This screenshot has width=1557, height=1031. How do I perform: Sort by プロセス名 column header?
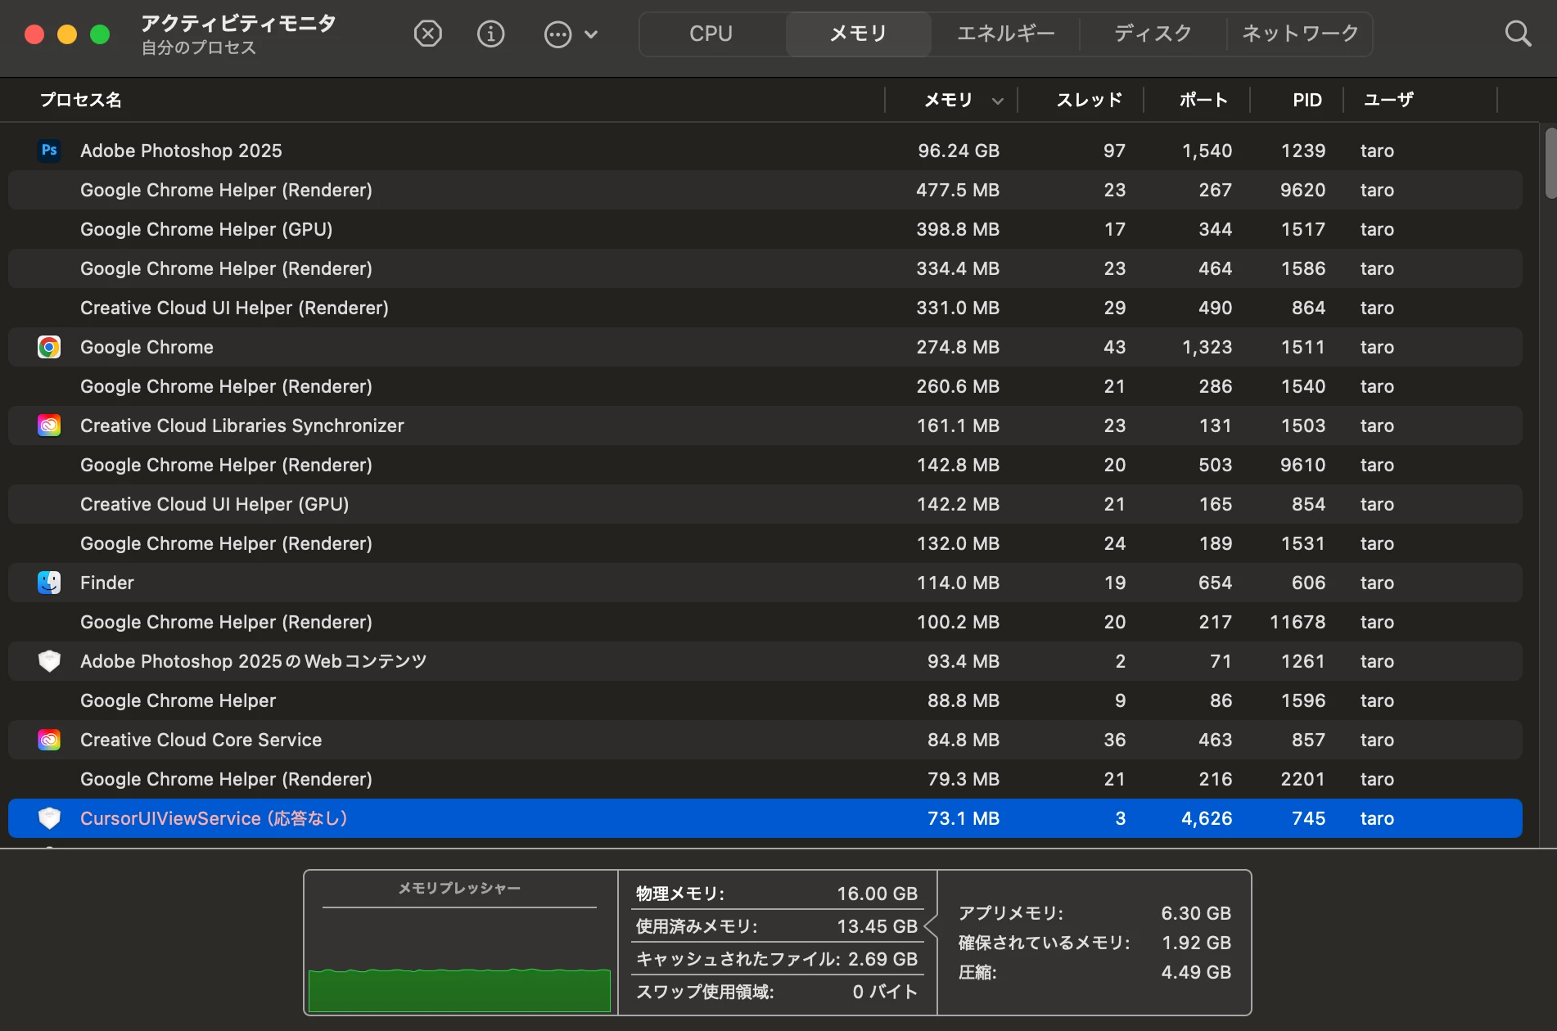tap(81, 100)
